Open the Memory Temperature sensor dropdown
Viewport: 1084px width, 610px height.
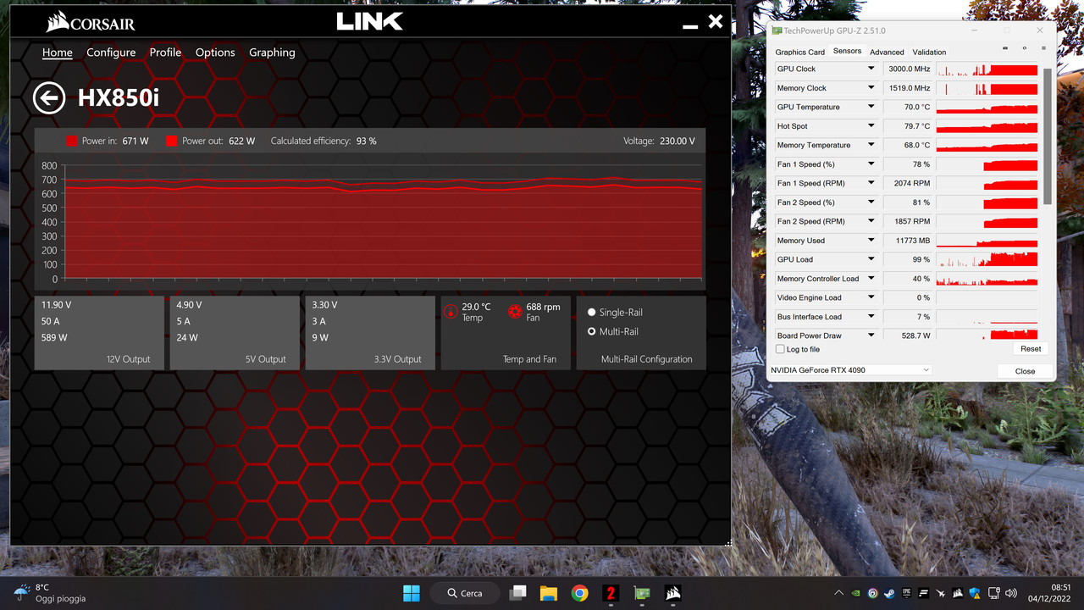click(871, 145)
